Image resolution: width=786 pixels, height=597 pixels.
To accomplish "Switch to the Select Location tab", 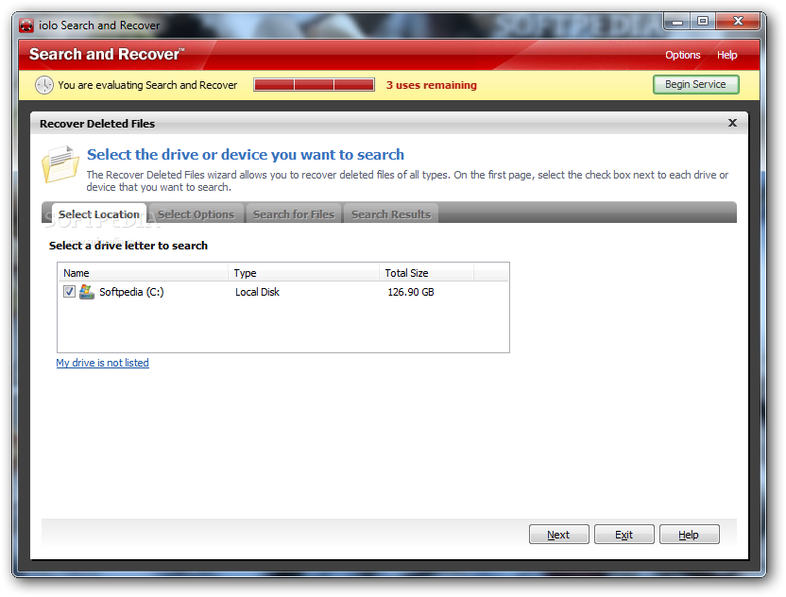I will click(99, 214).
